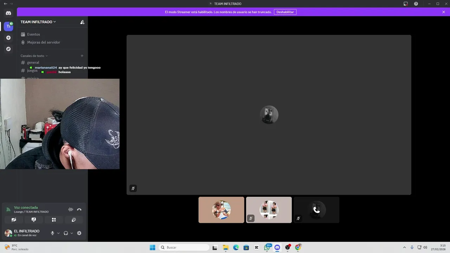
Task: Open CapCut from the taskbar
Action: click(x=257, y=247)
